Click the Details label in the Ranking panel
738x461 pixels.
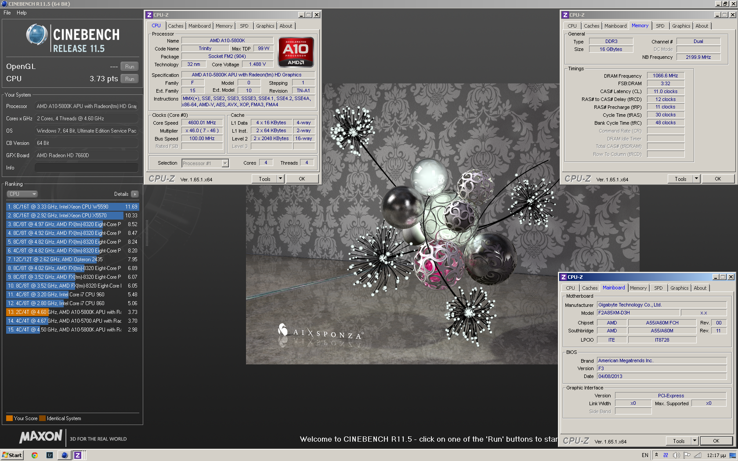(121, 194)
